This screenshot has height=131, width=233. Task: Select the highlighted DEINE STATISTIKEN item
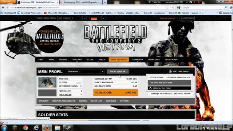119,60
